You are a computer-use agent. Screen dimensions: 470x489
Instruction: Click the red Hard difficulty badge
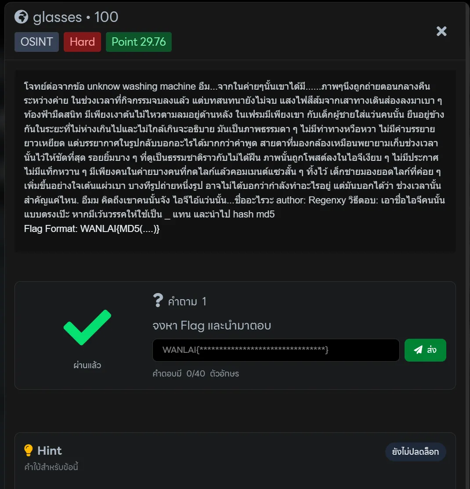pos(82,42)
